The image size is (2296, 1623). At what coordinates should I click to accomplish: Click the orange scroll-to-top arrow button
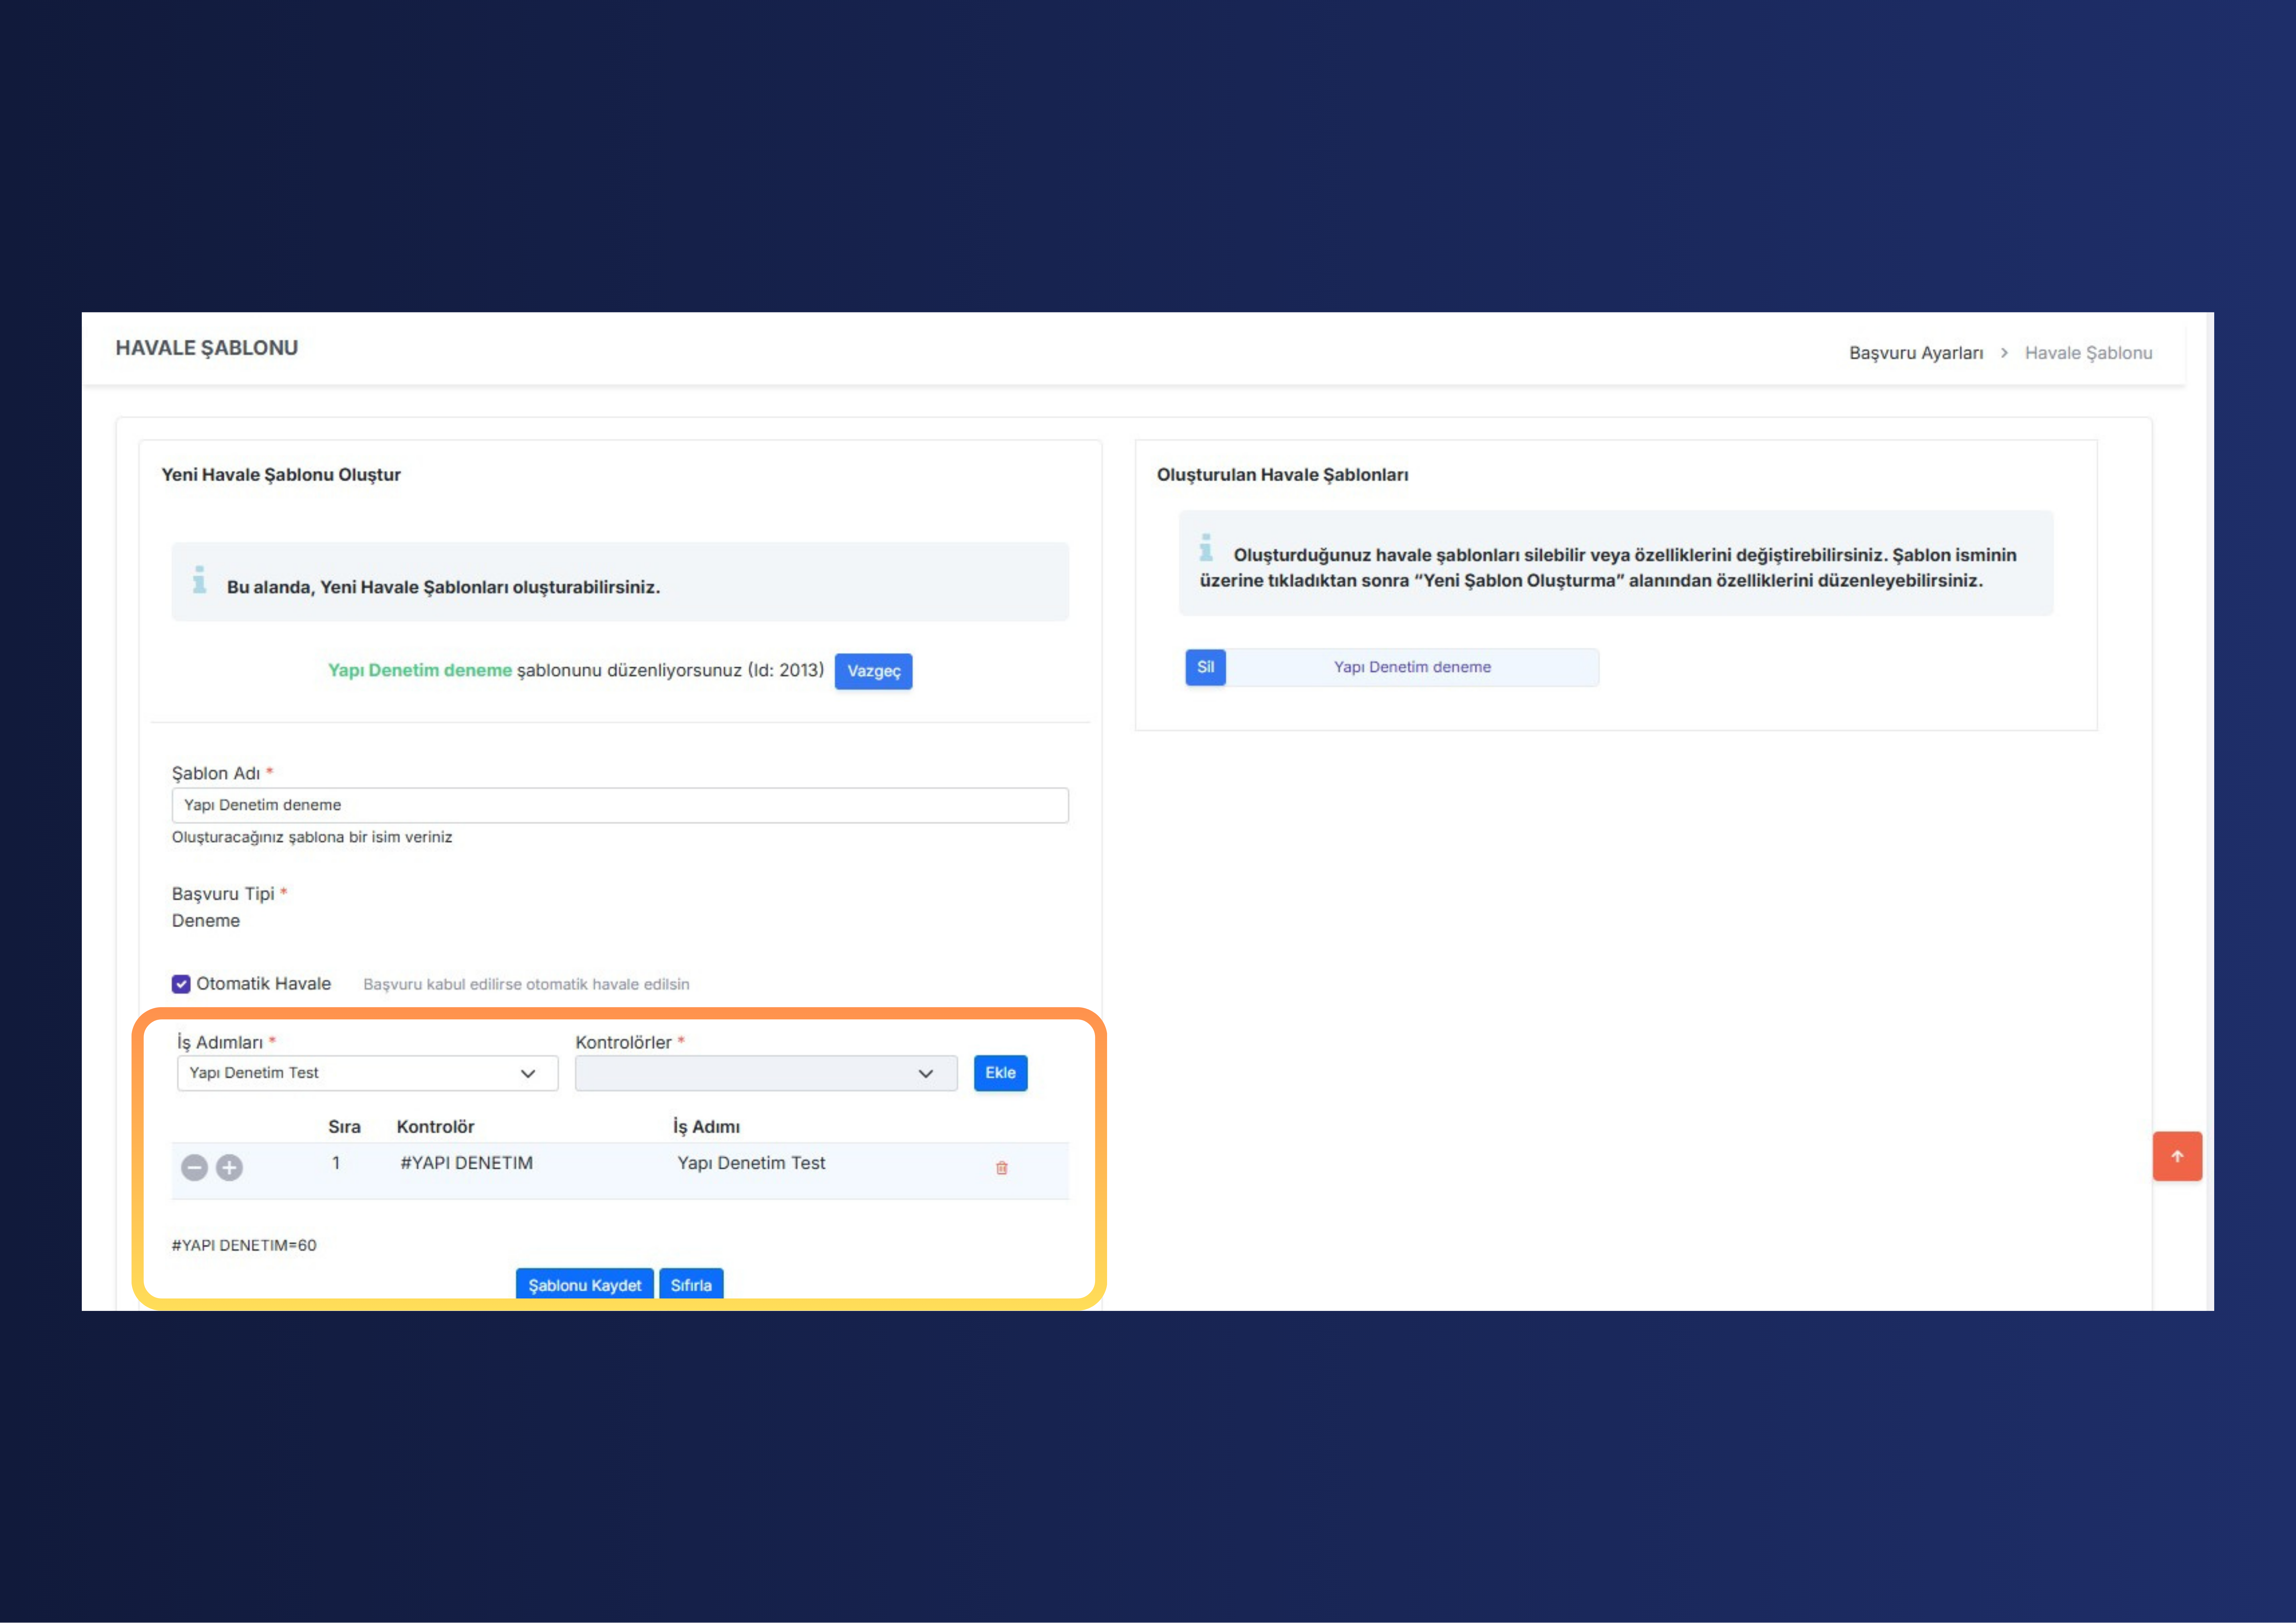(x=2177, y=1156)
